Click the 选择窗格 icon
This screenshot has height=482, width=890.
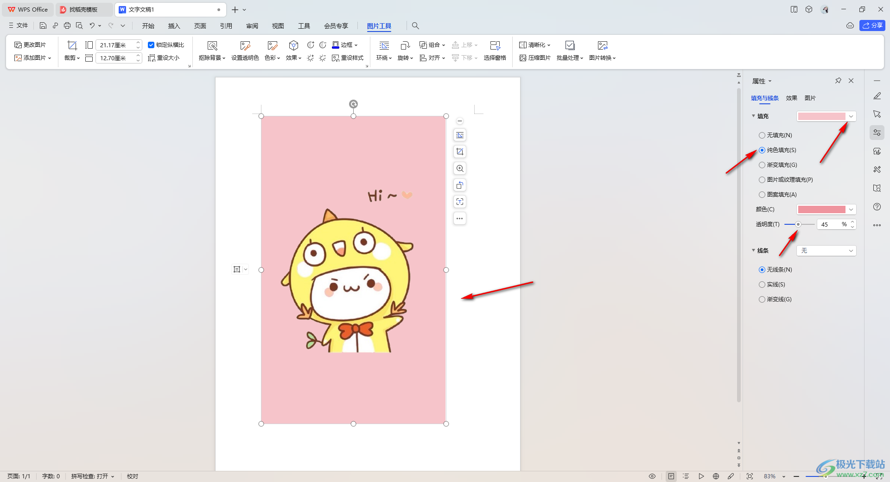coord(495,45)
